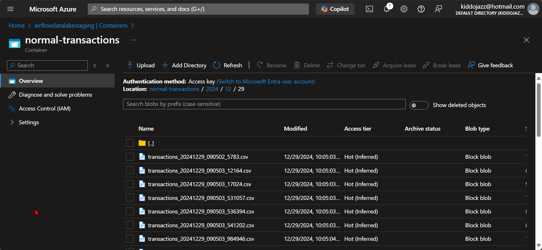Click the Help question mark icon

421,9
